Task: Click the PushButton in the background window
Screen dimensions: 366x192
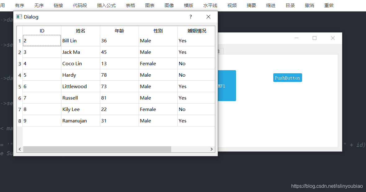Action: (x=287, y=78)
